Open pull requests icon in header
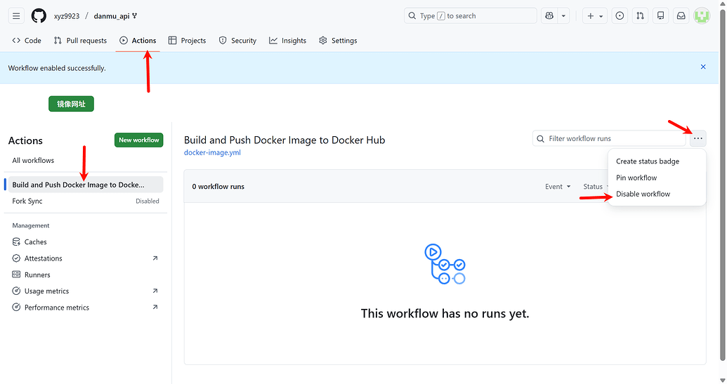Image resolution: width=727 pixels, height=384 pixels. (x=641, y=15)
